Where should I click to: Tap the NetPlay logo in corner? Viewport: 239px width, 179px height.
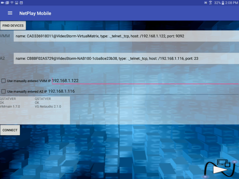coord(220,168)
